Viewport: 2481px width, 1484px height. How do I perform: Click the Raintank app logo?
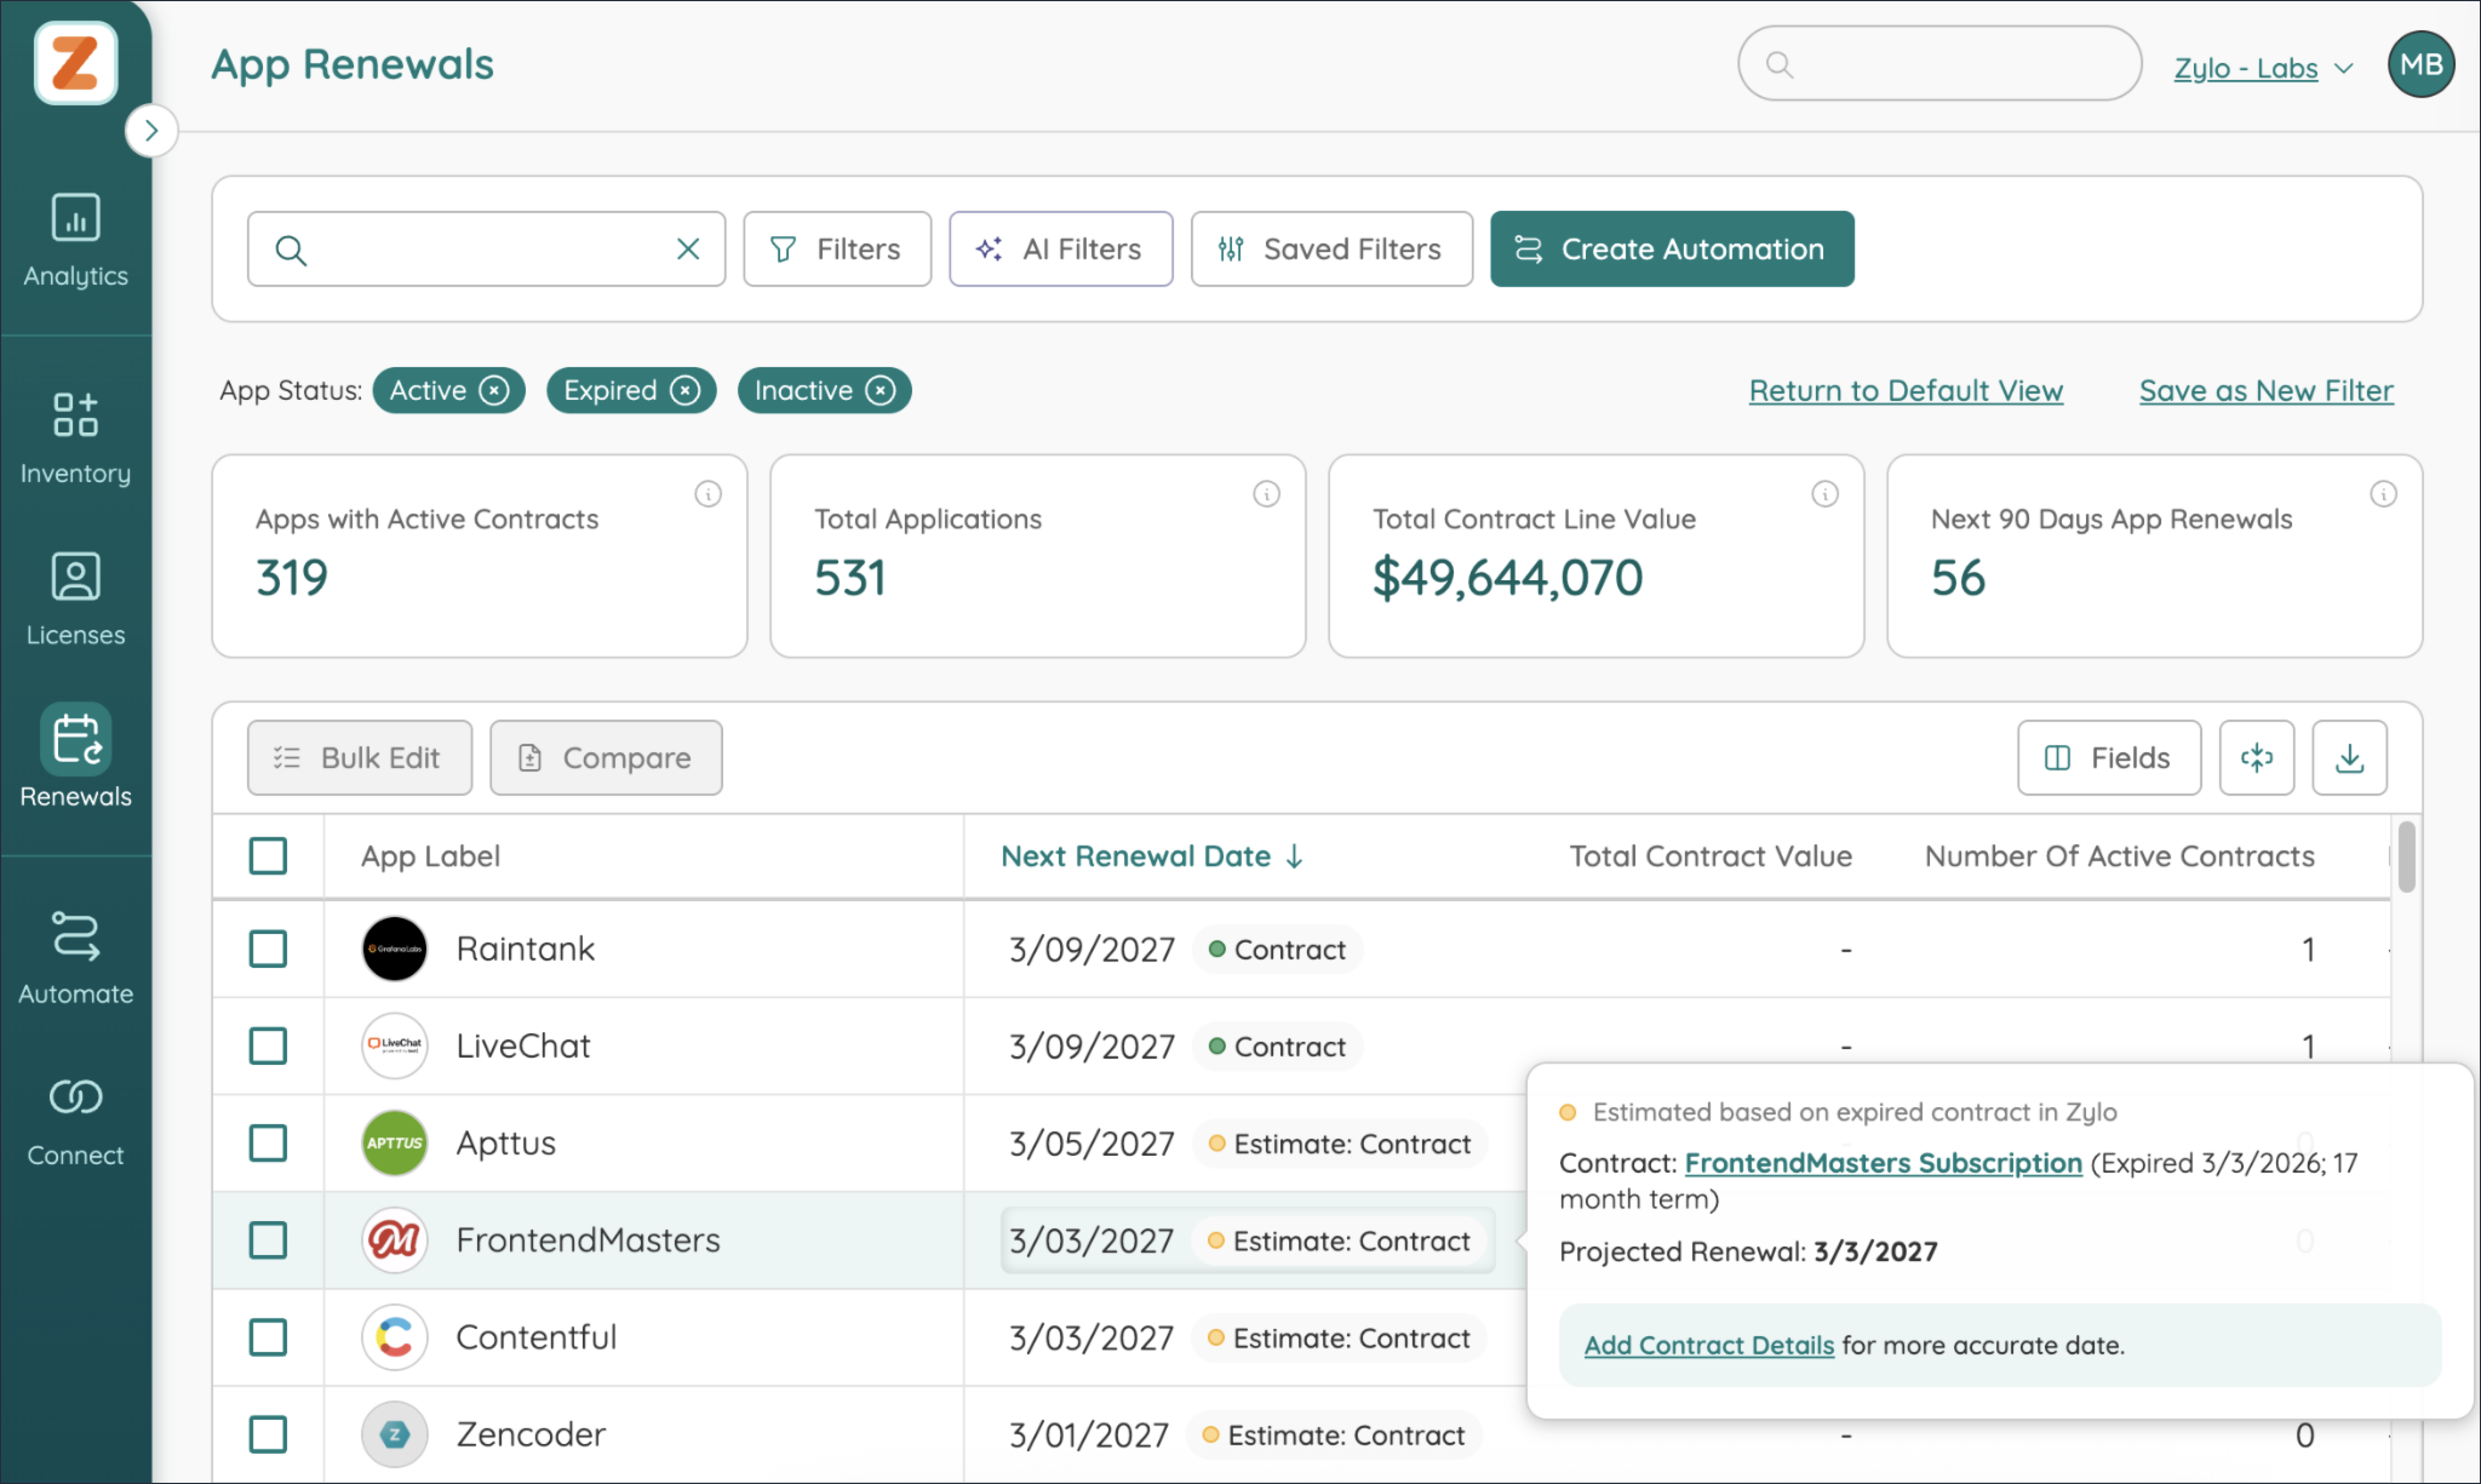coord(395,949)
